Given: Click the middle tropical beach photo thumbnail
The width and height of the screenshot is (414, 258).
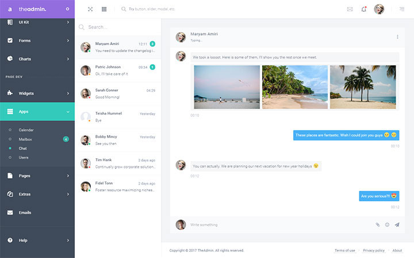Looking at the screenshot, I should (294, 87).
